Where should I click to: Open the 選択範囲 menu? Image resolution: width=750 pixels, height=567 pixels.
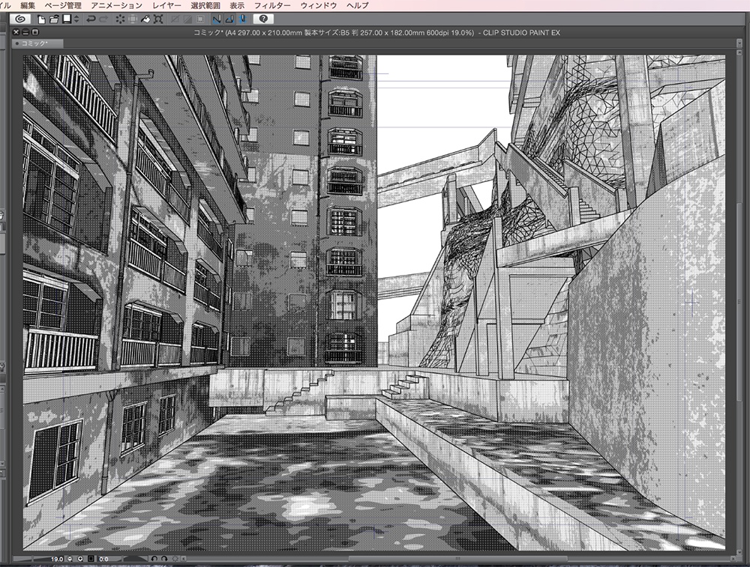[x=205, y=5]
